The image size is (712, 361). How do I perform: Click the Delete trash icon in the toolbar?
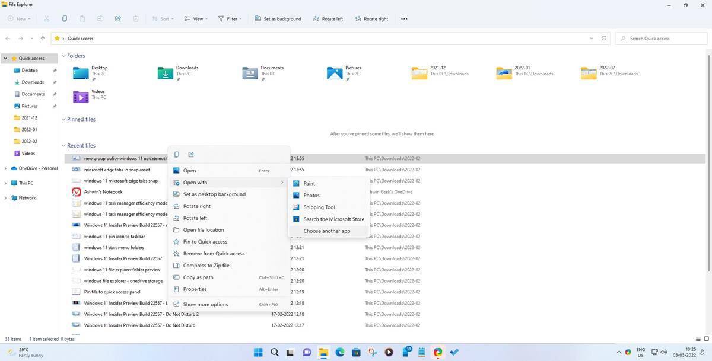[x=135, y=18]
